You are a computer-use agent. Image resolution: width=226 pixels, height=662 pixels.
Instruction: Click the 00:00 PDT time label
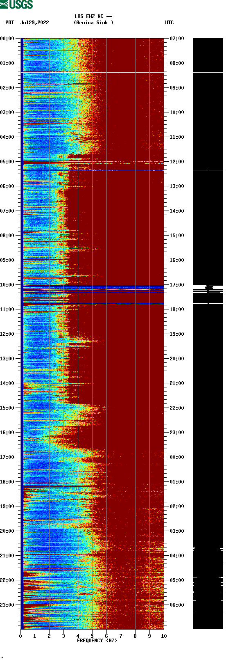click(7, 39)
